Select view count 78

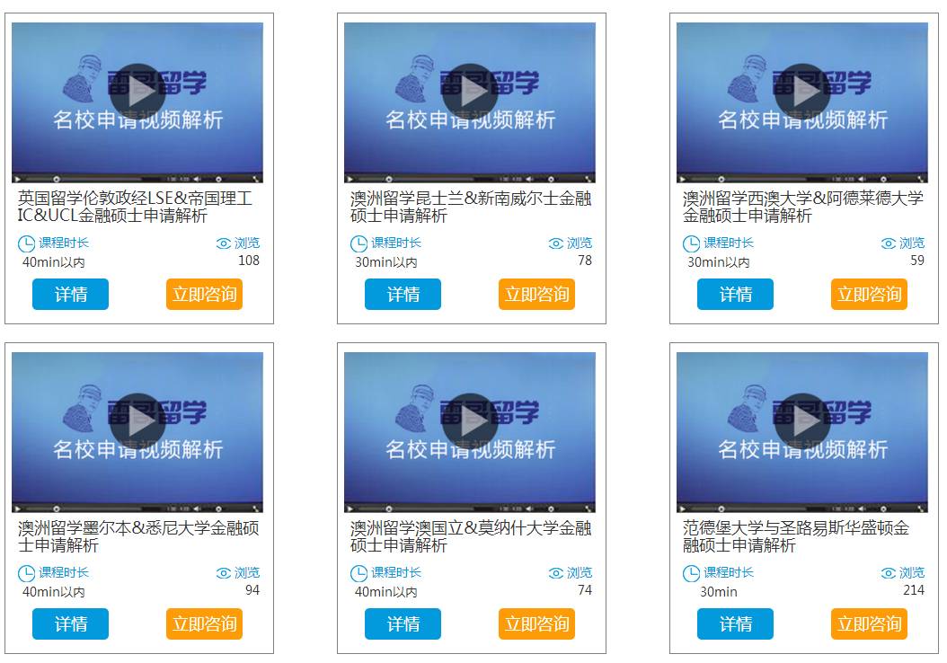click(585, 261)
